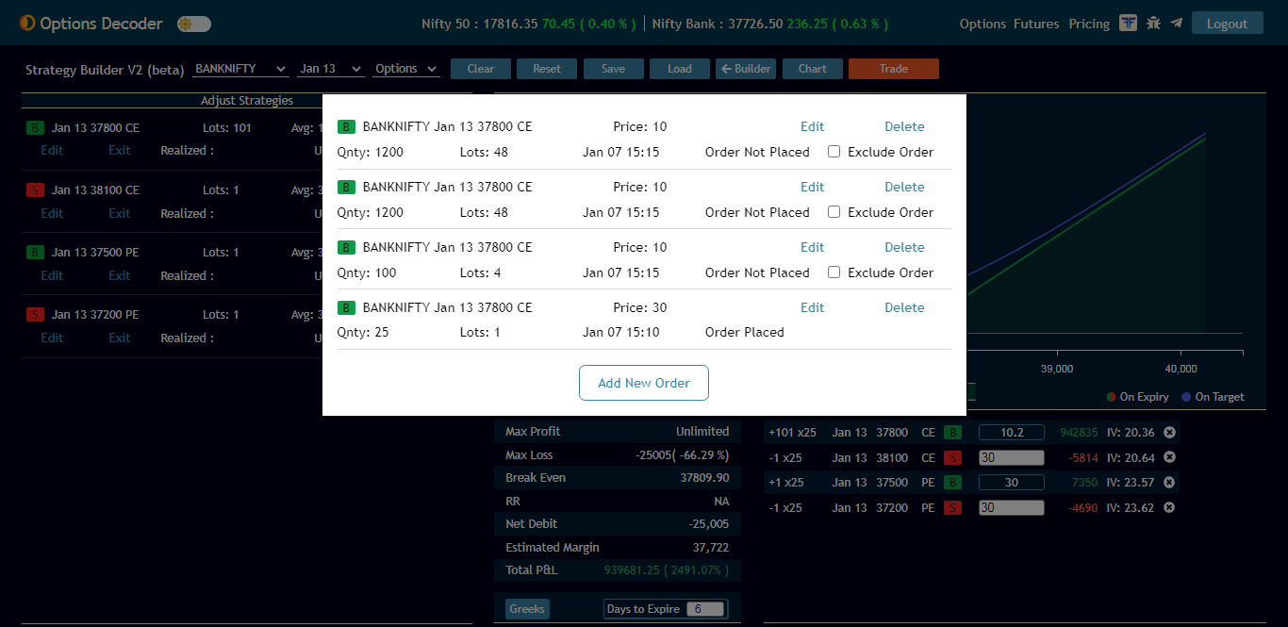Remove the 37800 CE leg with its X icon
The height and width of the screenshot is (627, 1288).
click(x=1169, y=433)
